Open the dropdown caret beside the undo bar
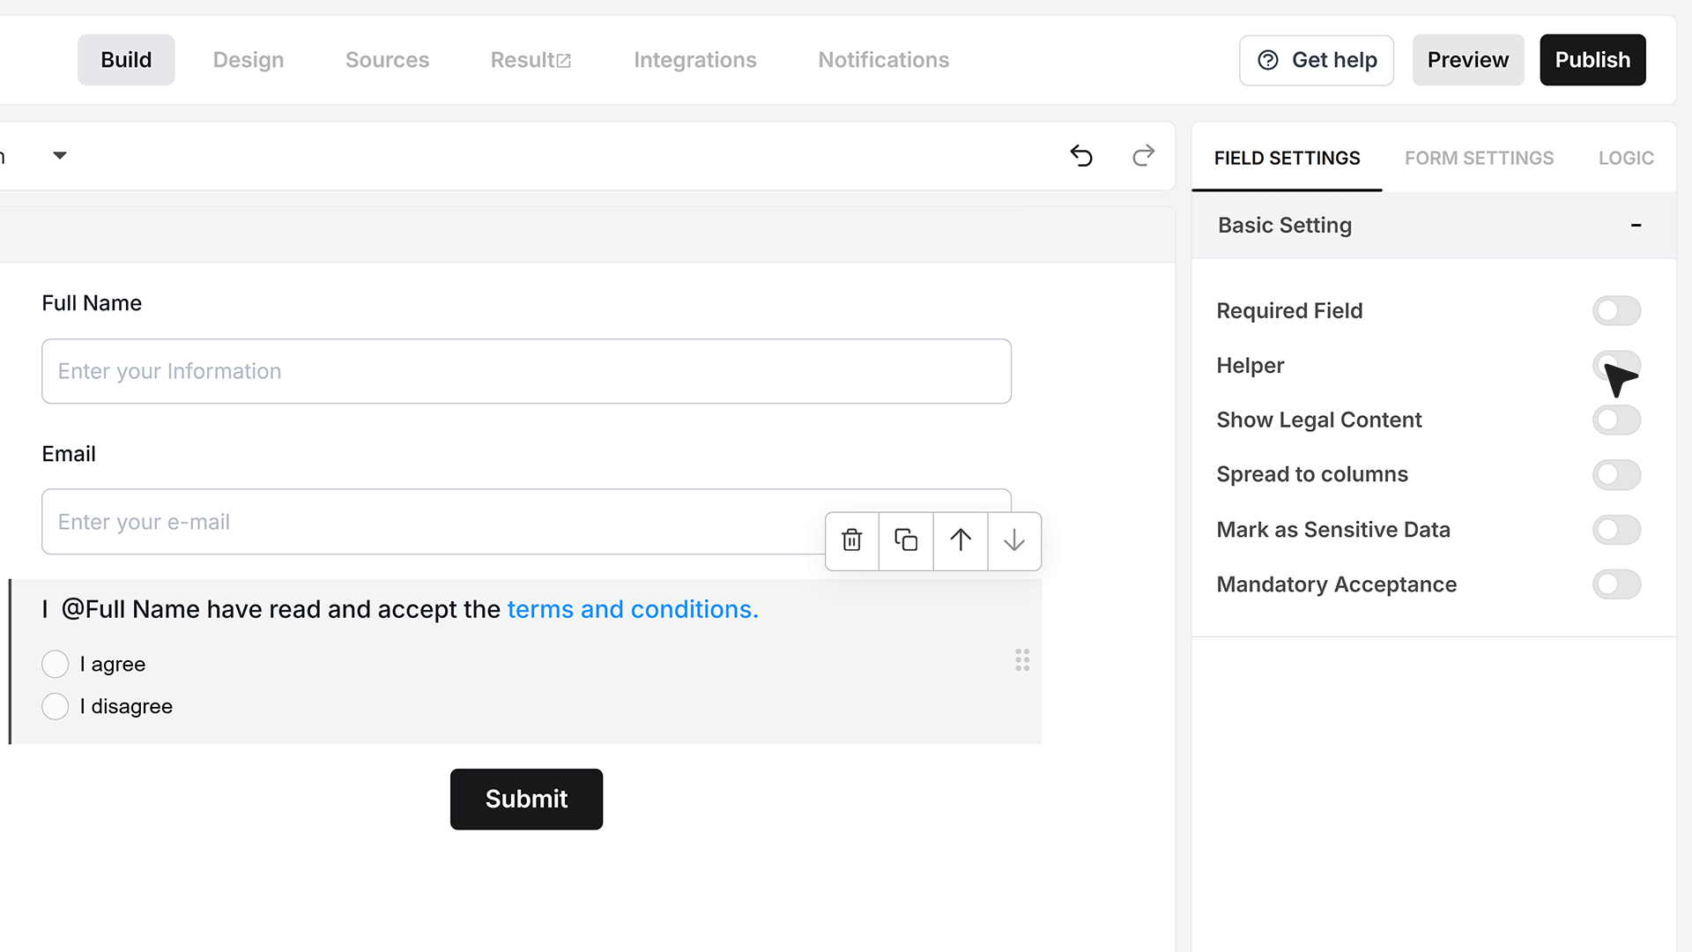The height and width of the screenshot is (952, 1692). 60,156
